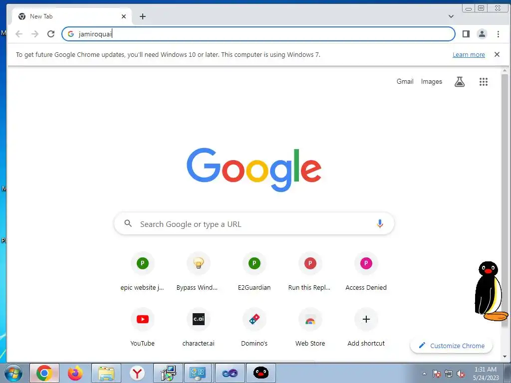Click Customize Chrome button
The height and width of the screenshot is (383, 511).
point(451,346)
